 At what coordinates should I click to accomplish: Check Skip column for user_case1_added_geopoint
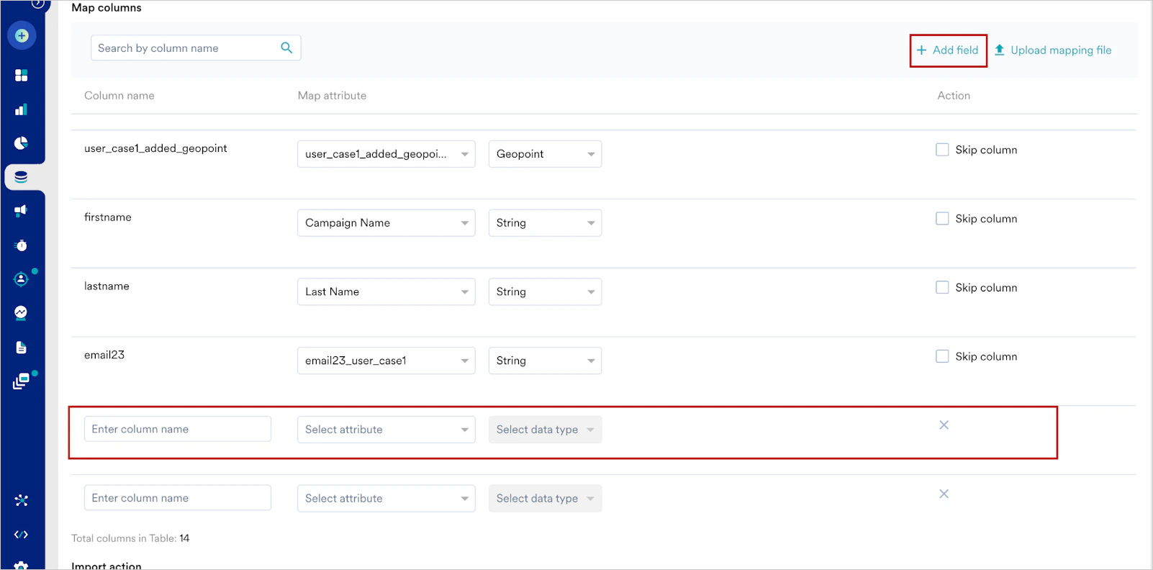coord(942,150)
